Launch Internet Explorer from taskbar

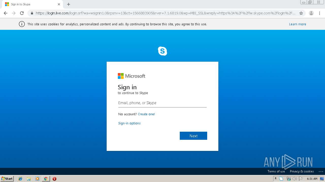(x=20, y=179)
